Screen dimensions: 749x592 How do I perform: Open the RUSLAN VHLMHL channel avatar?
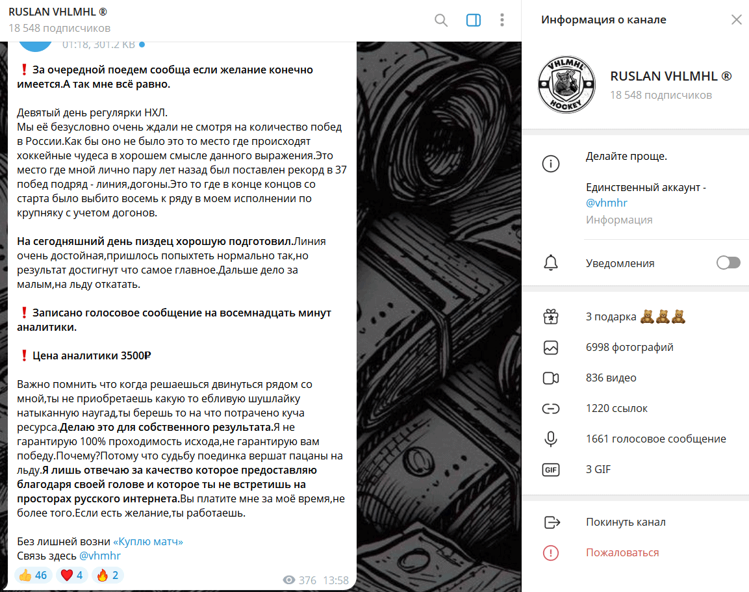pyautogui.click(x=566, y=84)
